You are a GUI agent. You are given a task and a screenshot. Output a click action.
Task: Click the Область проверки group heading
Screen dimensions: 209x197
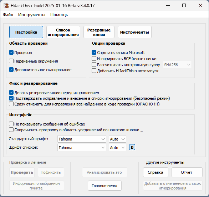[29, 43]
